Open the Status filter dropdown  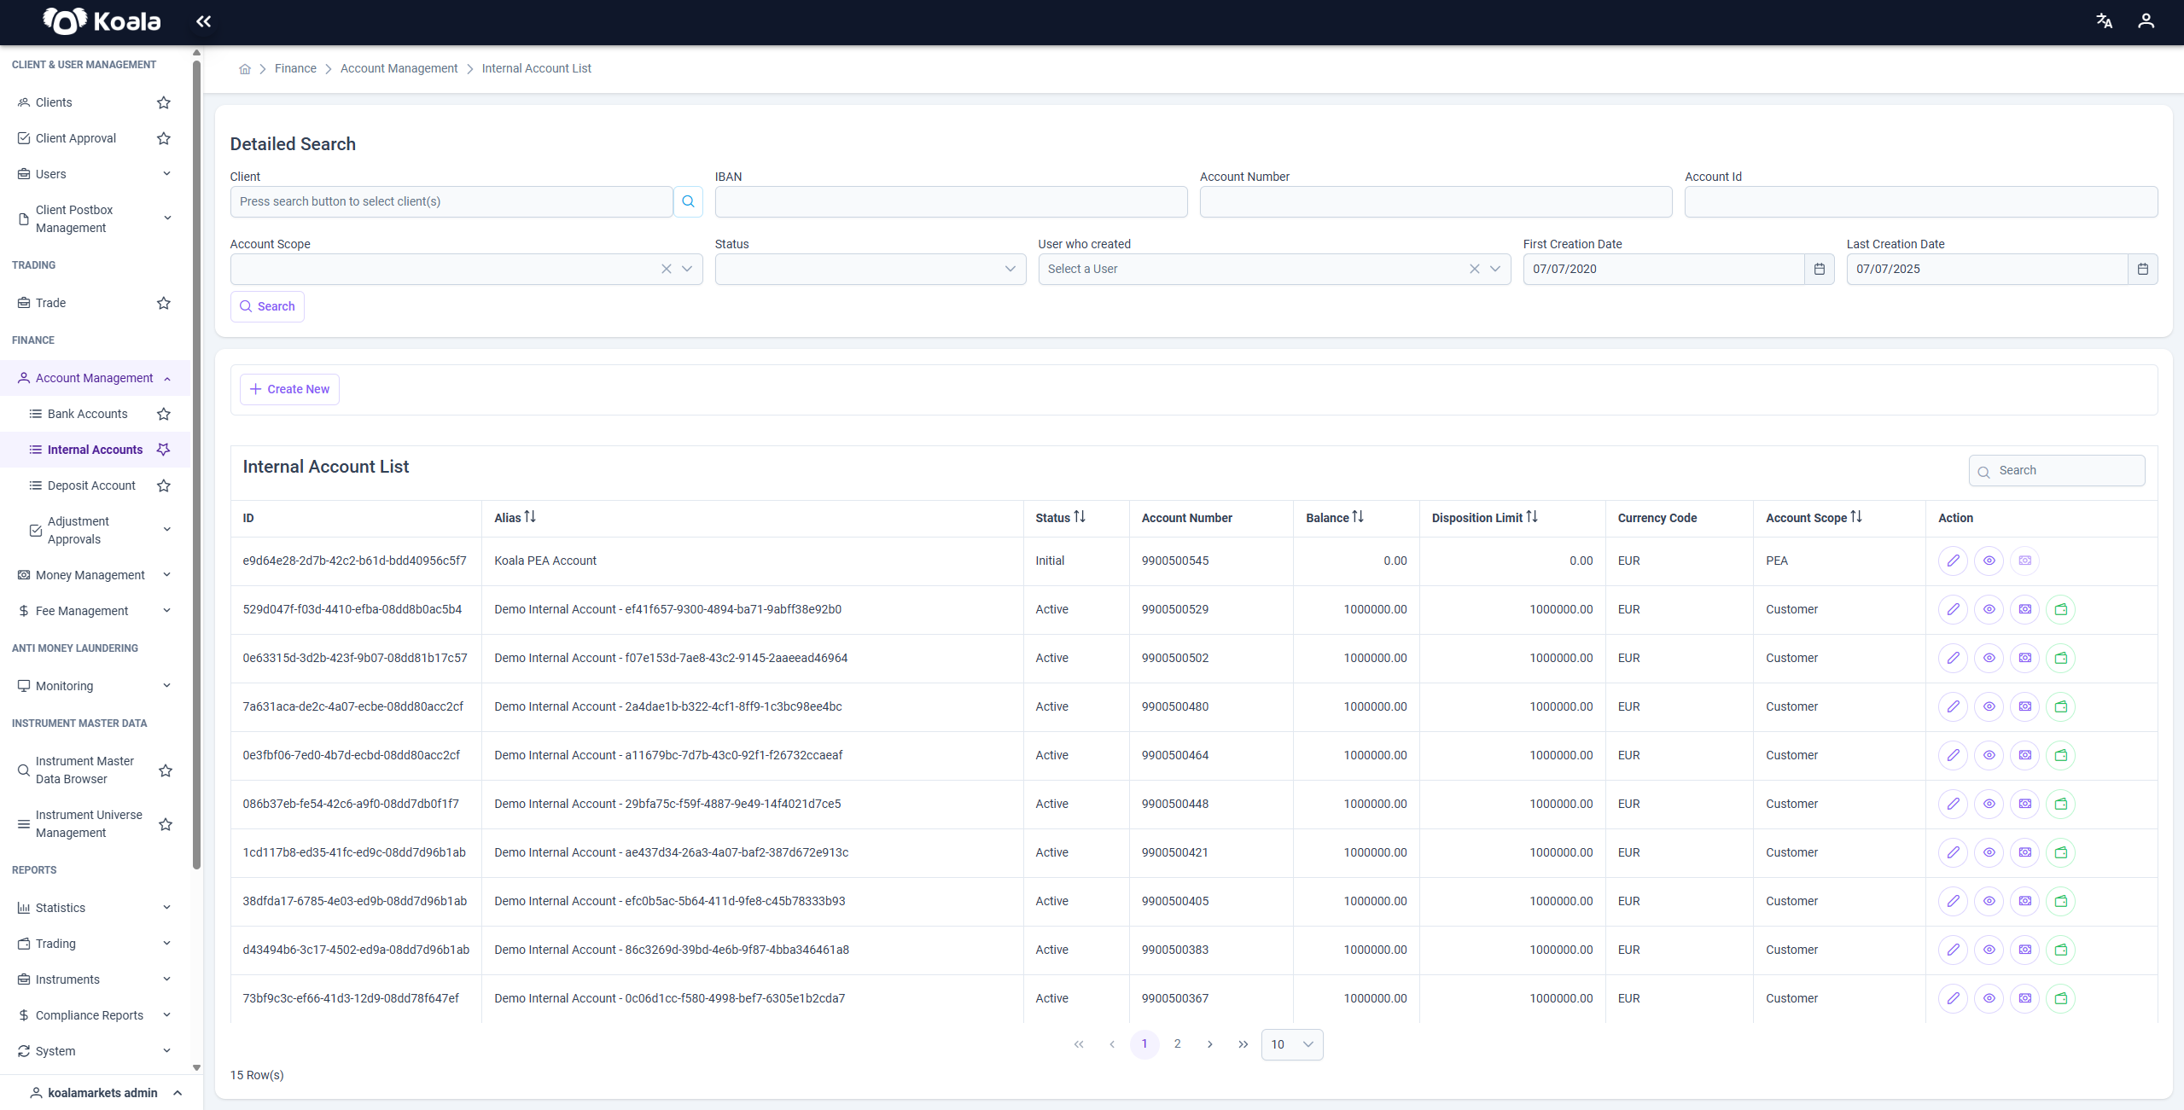point(871,269)
